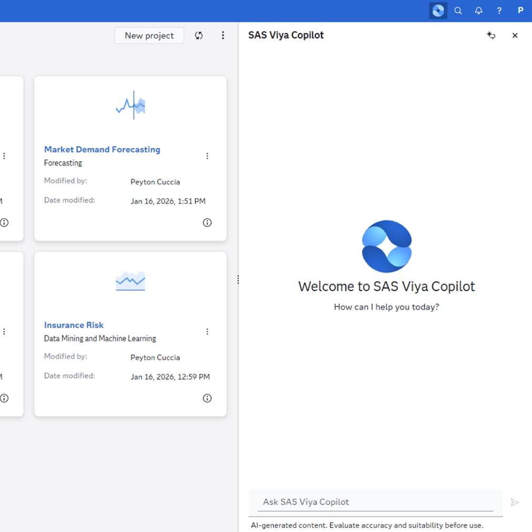This screenshot has height=532, width=532.
Task: Open the user profile P avatar
Action: tap(520, 11)
